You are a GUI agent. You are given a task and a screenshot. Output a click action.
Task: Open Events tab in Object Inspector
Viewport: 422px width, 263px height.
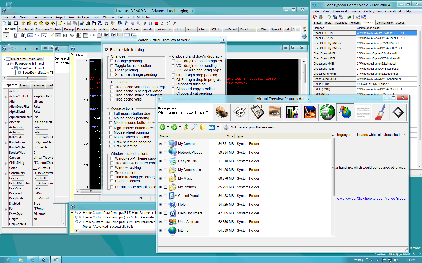25,85
